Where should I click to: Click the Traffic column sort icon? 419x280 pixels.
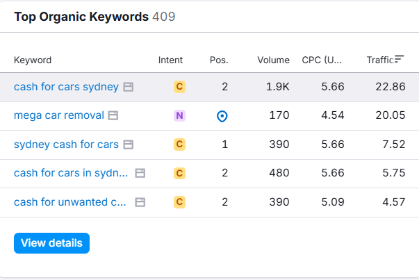click(x=400, y=59)
